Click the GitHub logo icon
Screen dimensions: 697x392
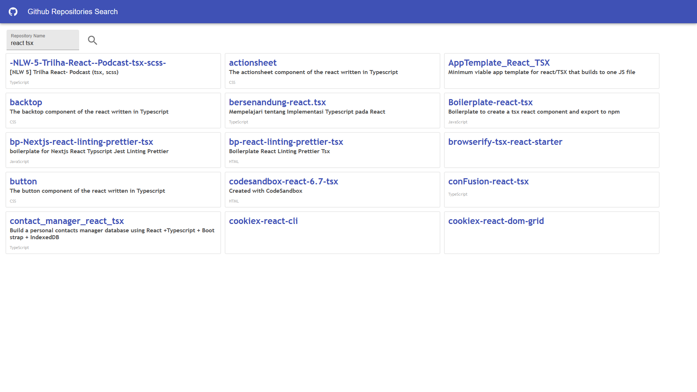tap(13, 12)
